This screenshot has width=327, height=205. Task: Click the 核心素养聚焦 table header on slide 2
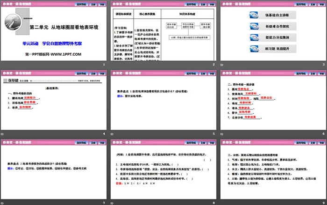pyautogui.click(x=147, y=14)
